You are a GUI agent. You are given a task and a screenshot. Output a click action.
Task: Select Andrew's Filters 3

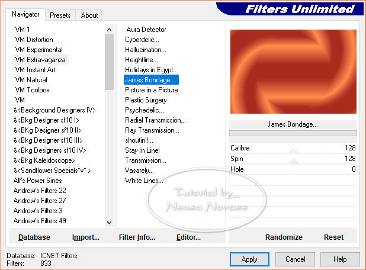(x=38, y=210)
